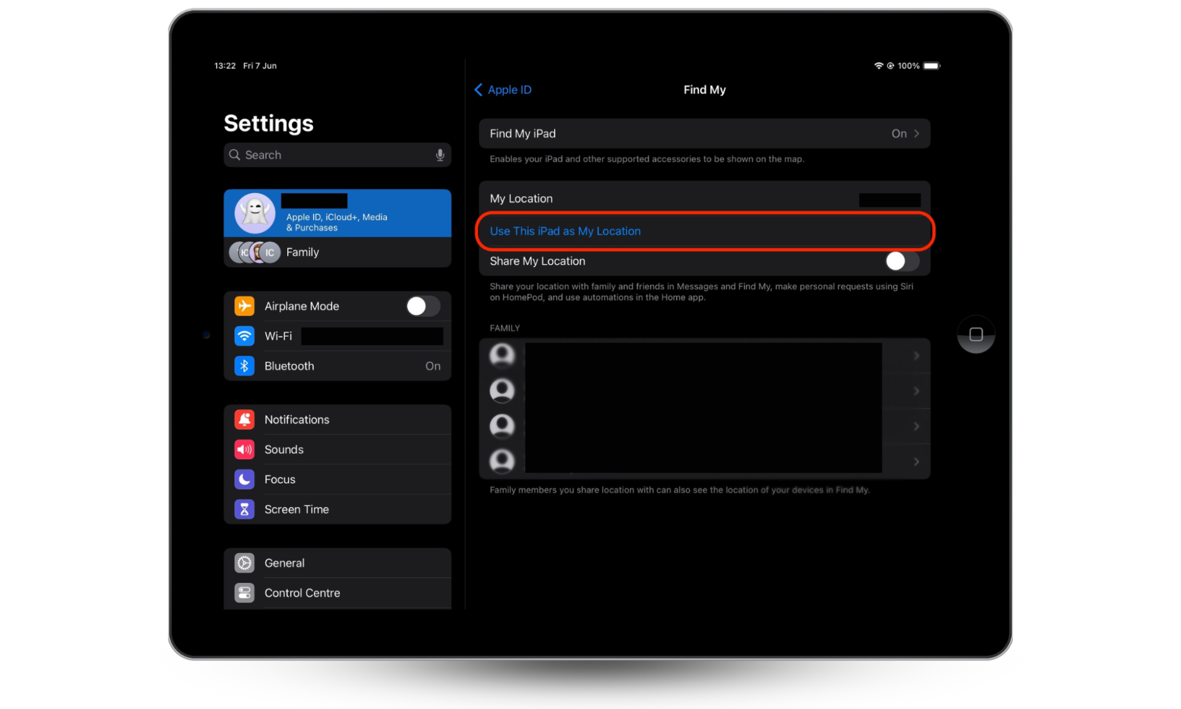
Task: Click the Screen Time hourglass icon
Action: tap(245, 509)
